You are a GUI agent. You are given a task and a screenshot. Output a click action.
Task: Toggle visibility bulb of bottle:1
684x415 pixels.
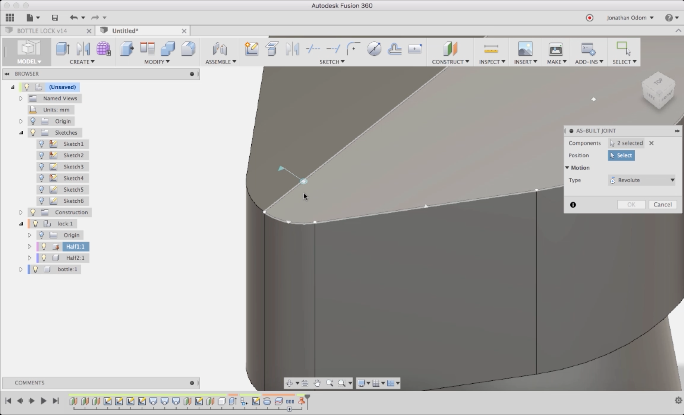[x=35, y=269]
